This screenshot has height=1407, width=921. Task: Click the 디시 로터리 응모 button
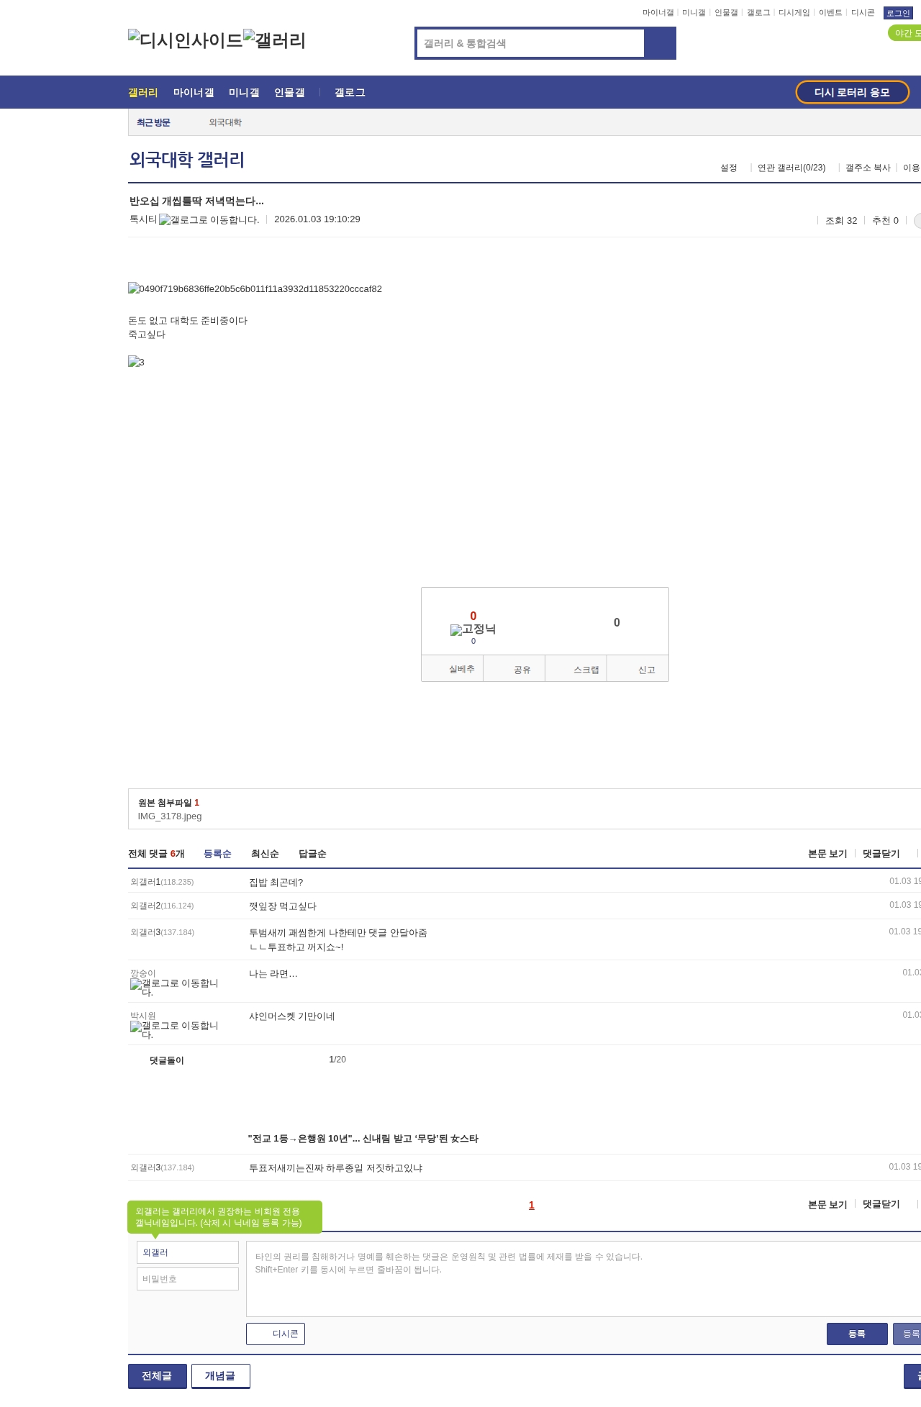(852, 92)
